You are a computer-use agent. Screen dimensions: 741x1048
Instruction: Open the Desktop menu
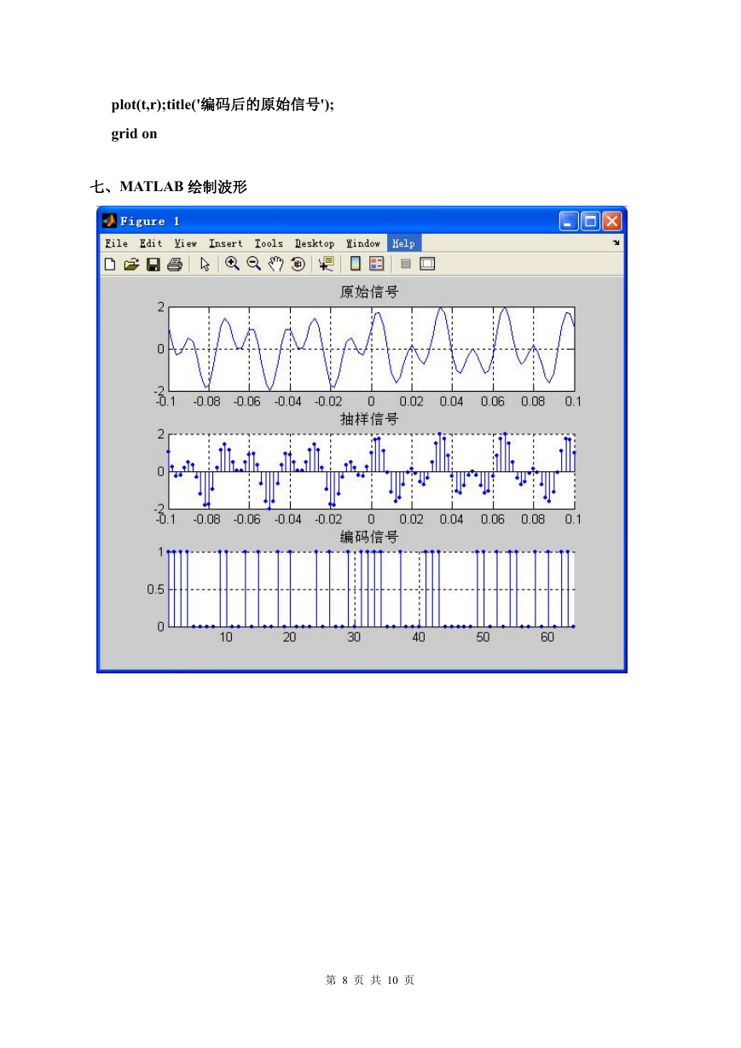click(x=315, y=243)
